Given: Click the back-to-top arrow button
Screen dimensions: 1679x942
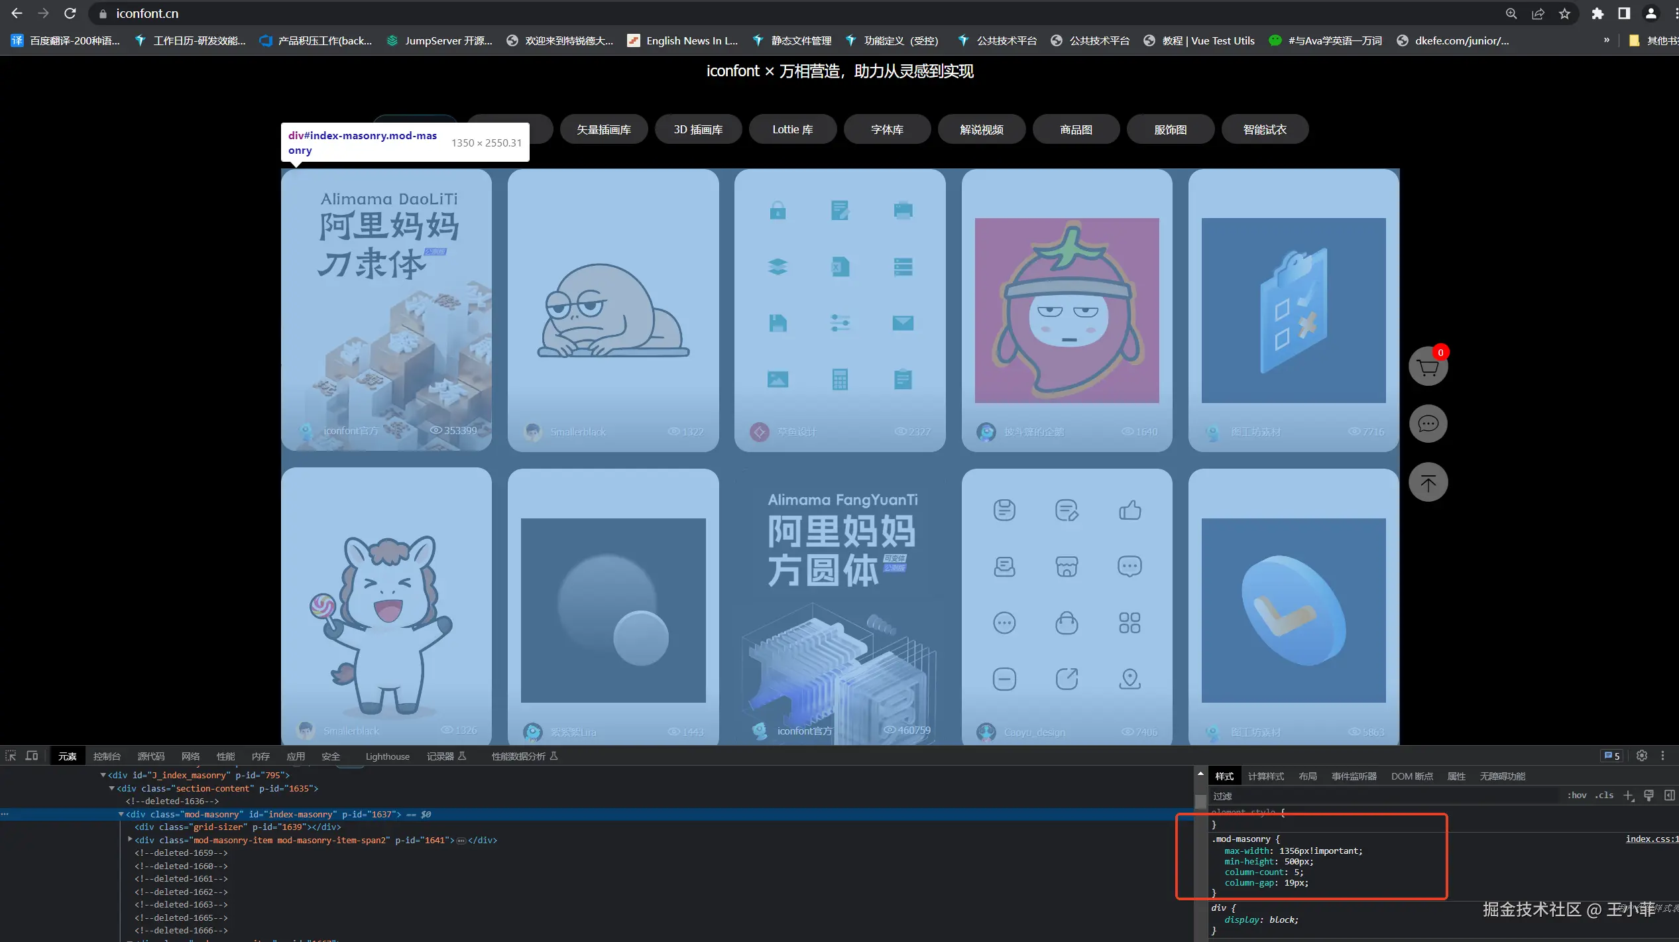Looking at the screenshot, I should (x=1428, y=482).
